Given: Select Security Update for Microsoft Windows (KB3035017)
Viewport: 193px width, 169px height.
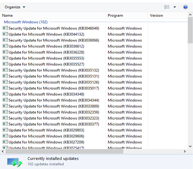Looking at the screenshot, I should pos(54,88).
